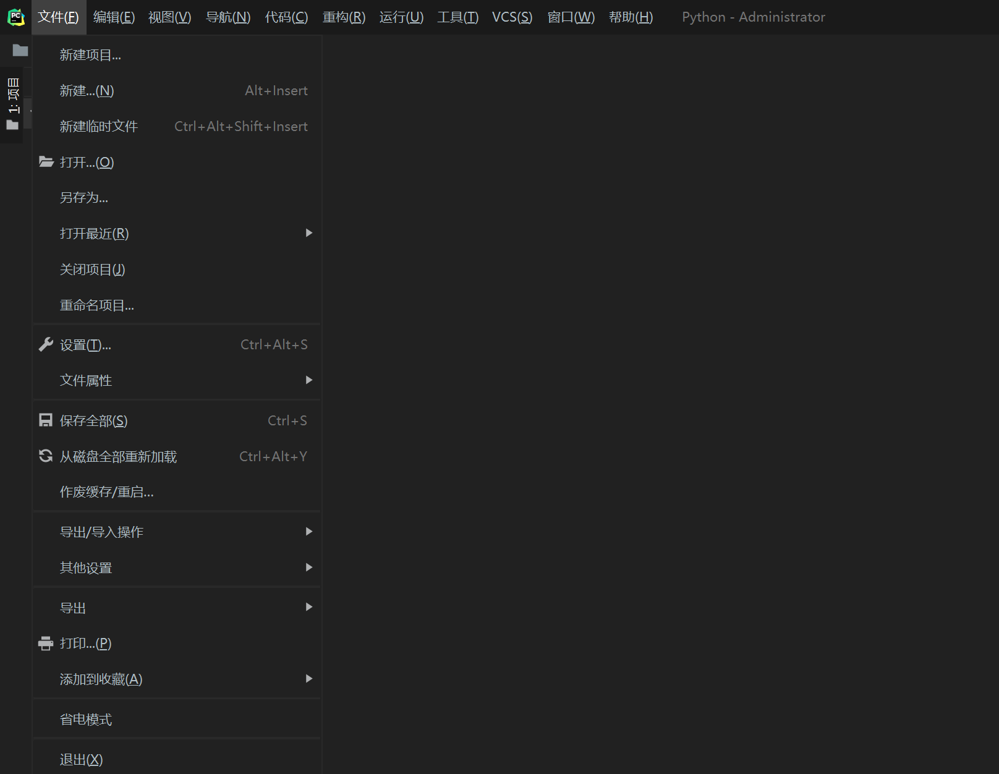Click the floppy disk save icon
999x774 pixels.
(x=46, y=420)
